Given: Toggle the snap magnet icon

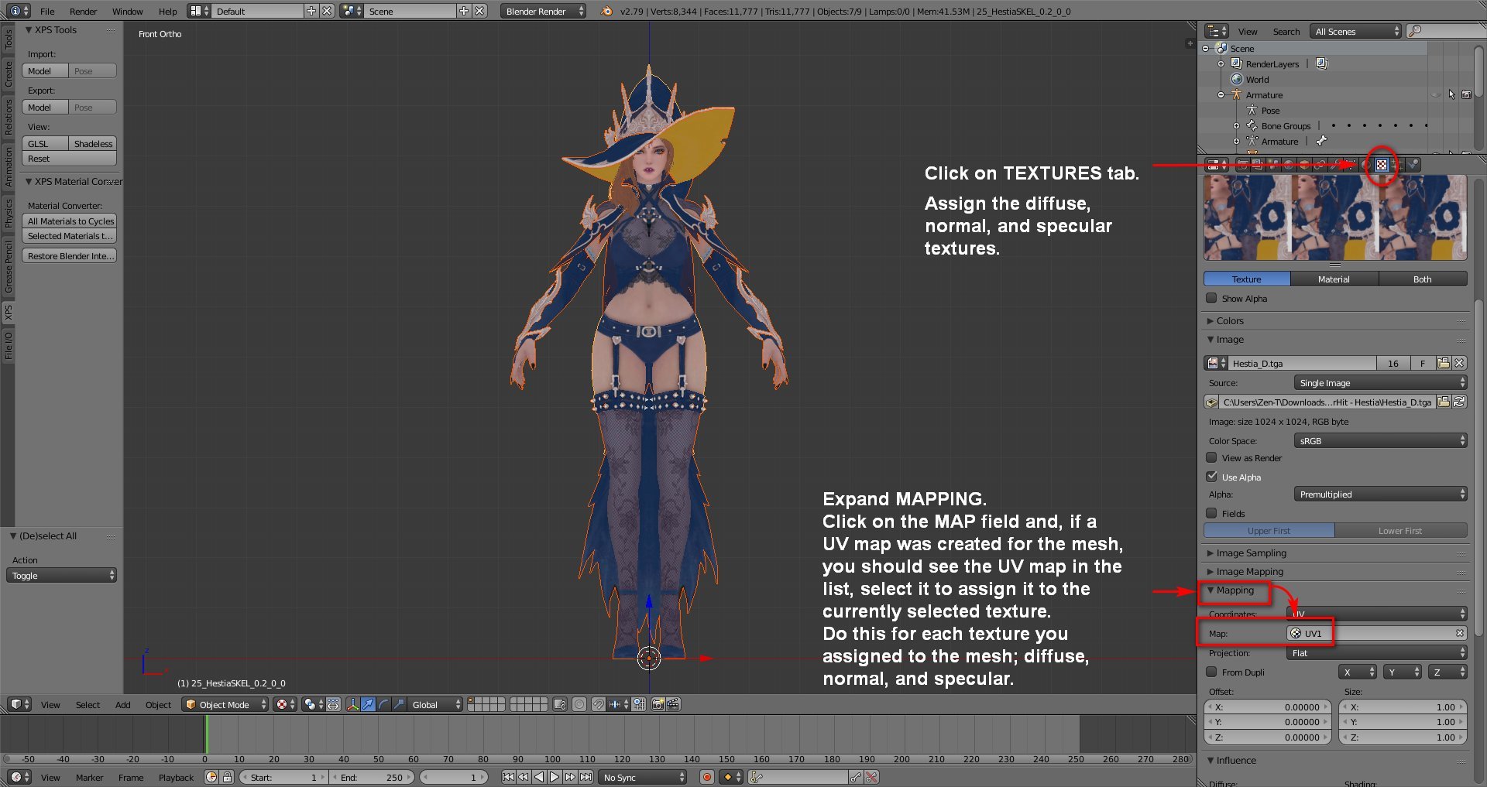Looking at the screenshot, I should (599, 704).
